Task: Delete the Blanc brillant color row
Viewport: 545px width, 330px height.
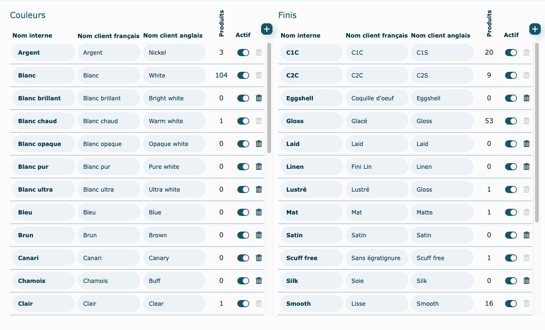Action: tap(259, 98)
